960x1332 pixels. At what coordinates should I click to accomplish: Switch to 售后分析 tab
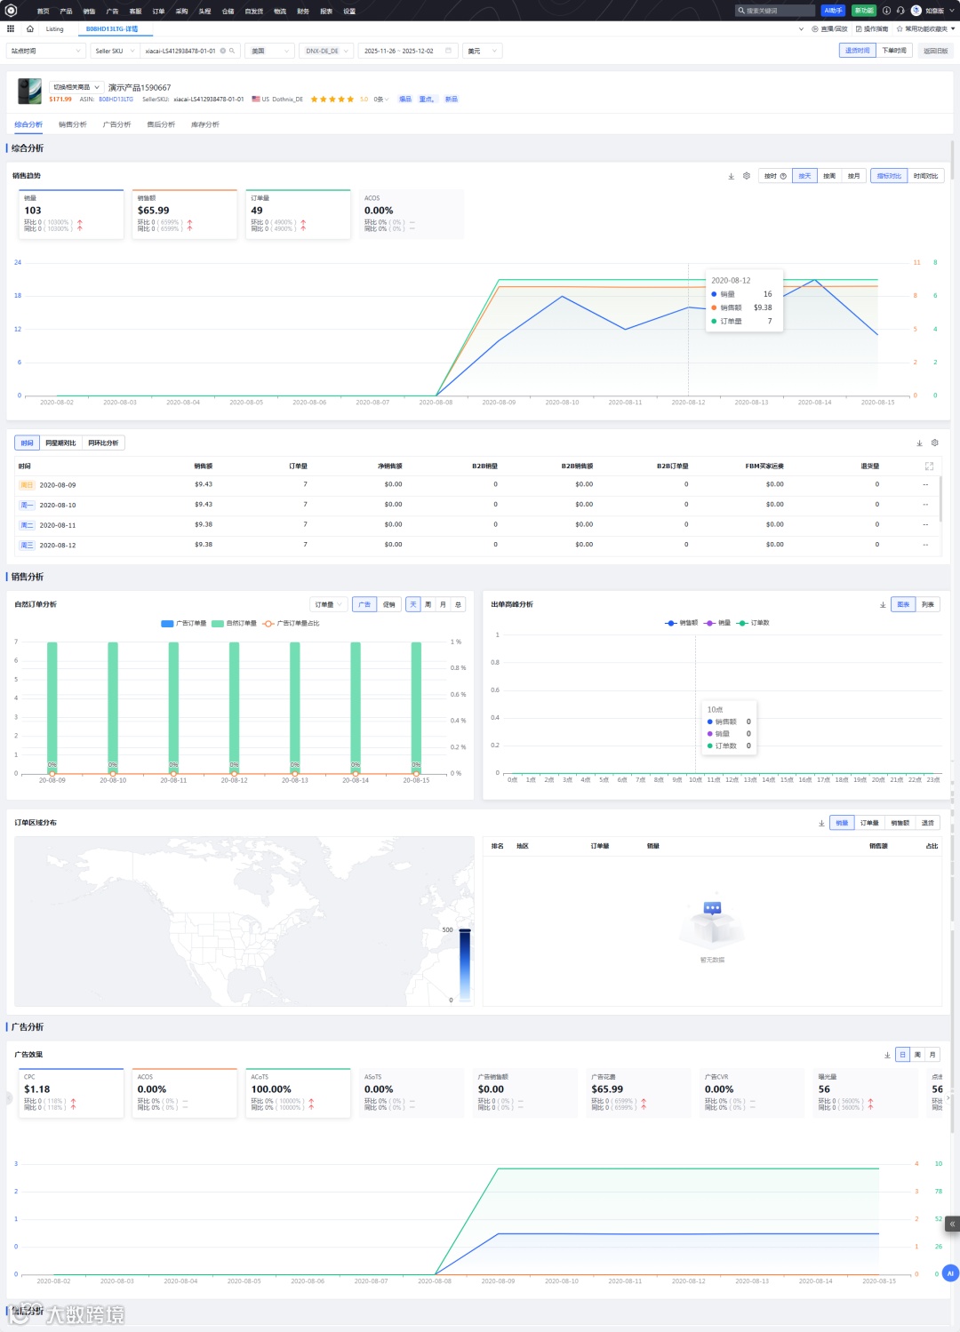[x=161, y=124]
